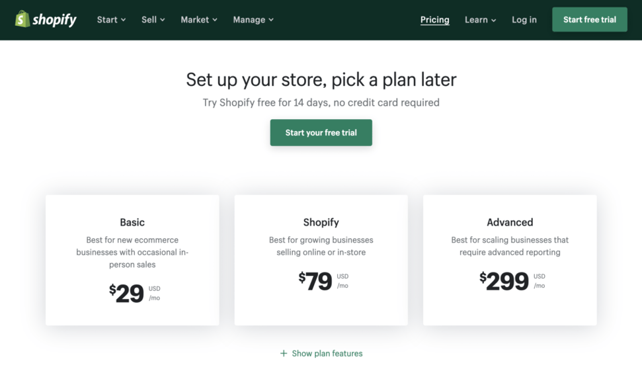Expand the Market navigation menu
The height and width of the screenshot is (373, 642).
point(199,20)
